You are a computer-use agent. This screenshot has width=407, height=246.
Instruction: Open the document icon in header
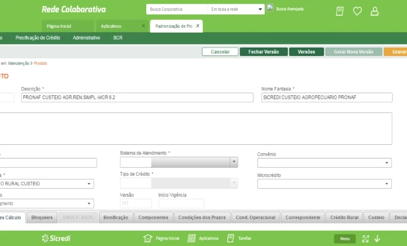[x=340, y=11]
